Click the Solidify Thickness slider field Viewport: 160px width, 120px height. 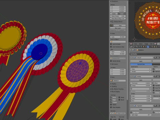pos(141,83)
